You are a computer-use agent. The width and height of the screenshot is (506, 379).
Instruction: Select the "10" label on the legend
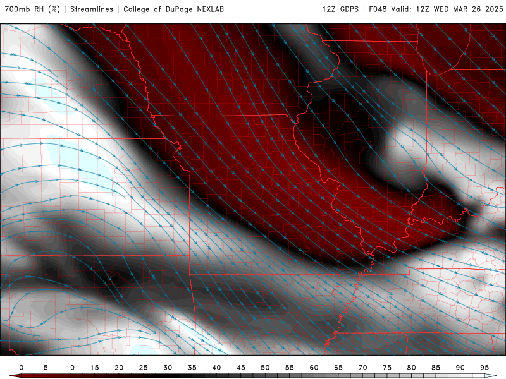tap(70, 368)
